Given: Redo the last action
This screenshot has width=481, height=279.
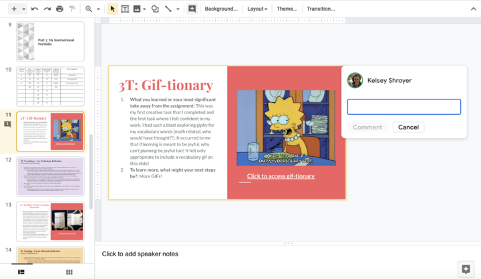Looking at the screenshot, I should pos(47,9).
